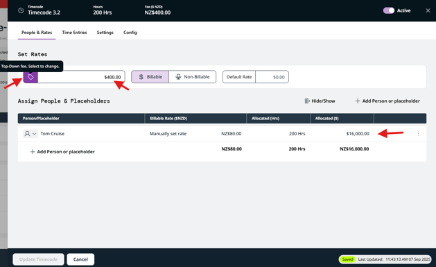Click the Cancel button
The height and width of the screenshot is (267, 436).
(80, 259)
